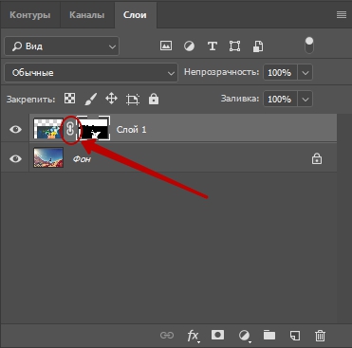The height and width of the screenshot is (348, 352).
Task: Hide Слой 1 with eye icon
Action: (15, 129)
